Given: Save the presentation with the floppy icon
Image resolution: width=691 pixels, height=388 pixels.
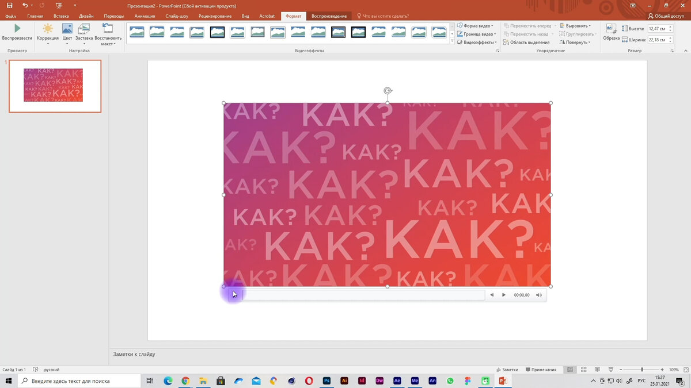Looking at the screenshot, I should [x=10, y=5].
